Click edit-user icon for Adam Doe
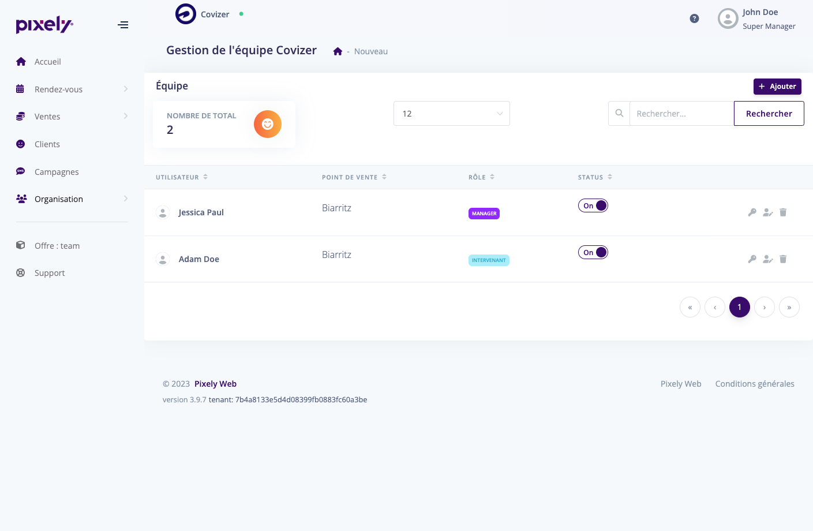The image size is (813, 531). click(x=767, y=259)
